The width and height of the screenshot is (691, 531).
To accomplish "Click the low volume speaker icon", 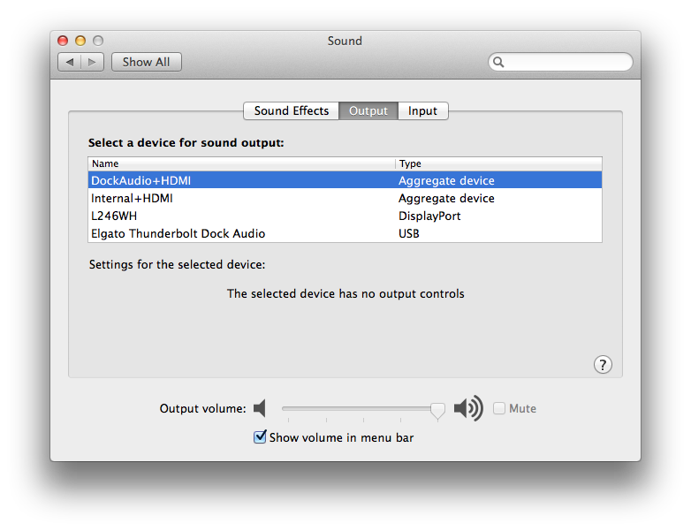I will (x=260, y=408).
